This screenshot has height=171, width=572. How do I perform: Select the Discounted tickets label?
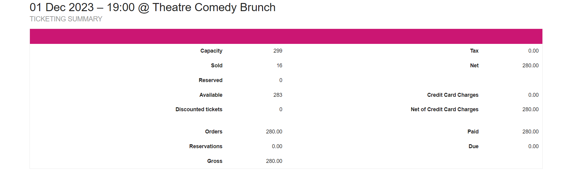(199, 109)
